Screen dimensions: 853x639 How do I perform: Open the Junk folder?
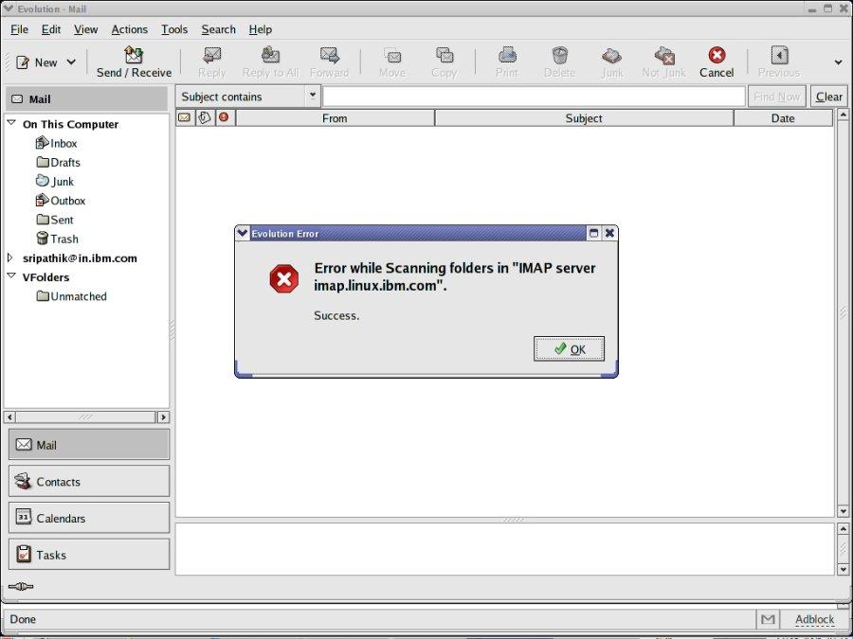(54, 182)
